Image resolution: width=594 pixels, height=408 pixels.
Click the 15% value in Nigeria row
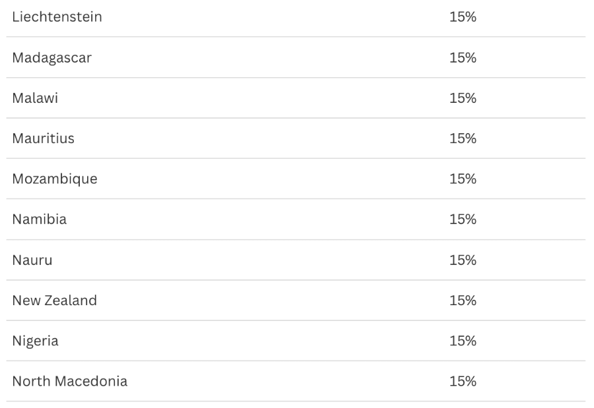point(463,341)
